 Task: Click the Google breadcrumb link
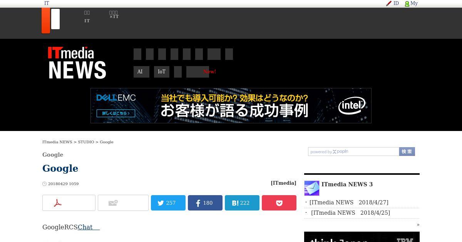(x=107, y=142)
